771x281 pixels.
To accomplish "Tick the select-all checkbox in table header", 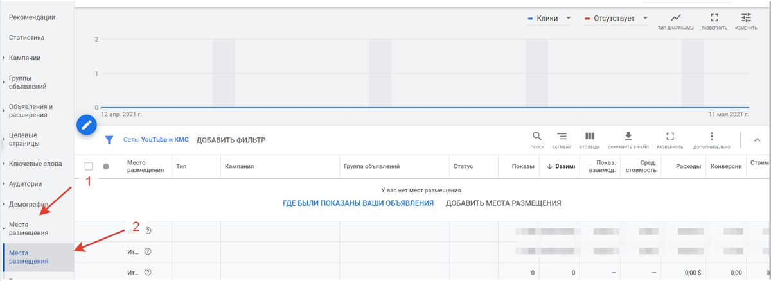I will (89, 166).
